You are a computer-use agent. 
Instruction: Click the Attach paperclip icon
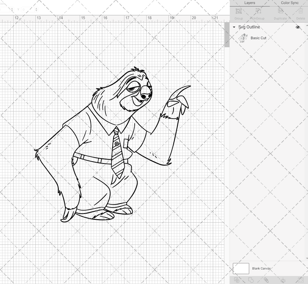(x=266, y=280)
